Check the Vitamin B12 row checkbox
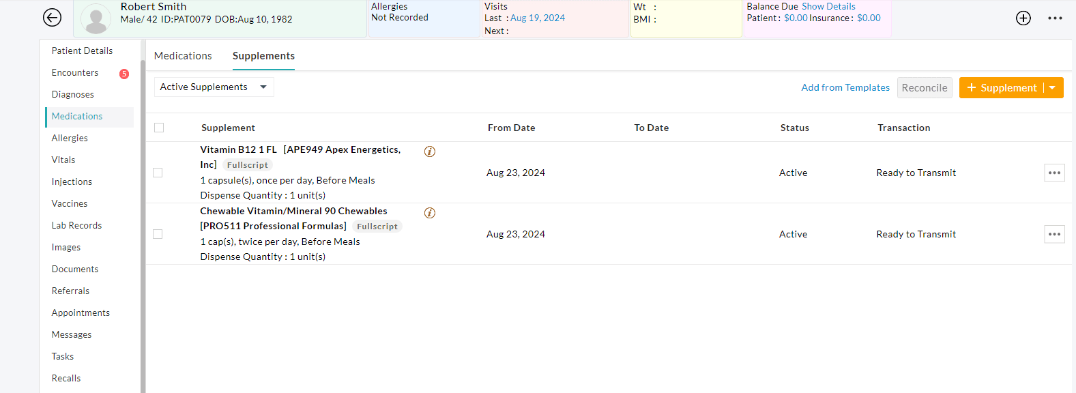The image size is (1076, 393). 158,173
